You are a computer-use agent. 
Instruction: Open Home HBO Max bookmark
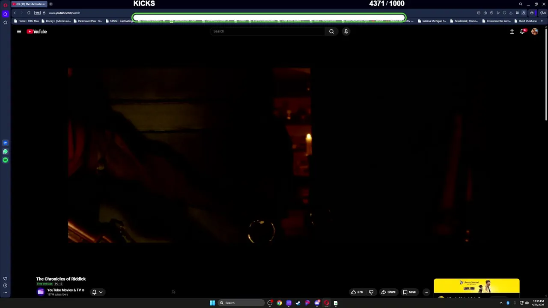26,21
